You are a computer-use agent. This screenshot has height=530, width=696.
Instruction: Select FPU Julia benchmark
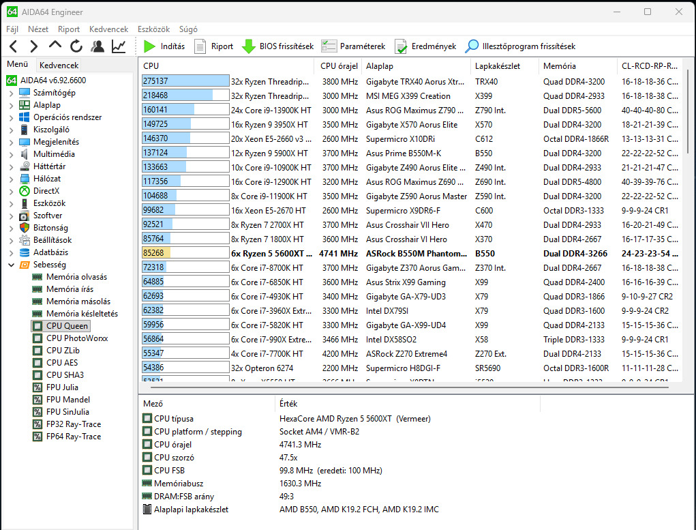pos(55,387)
